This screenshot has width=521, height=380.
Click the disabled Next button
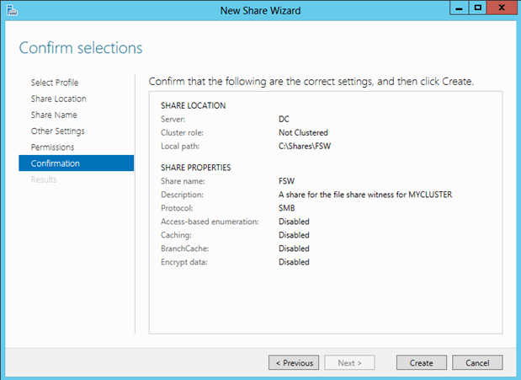coord(348,363)
